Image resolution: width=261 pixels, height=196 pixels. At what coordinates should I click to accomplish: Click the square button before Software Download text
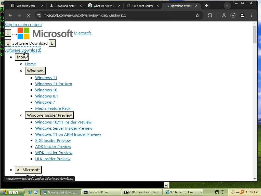[x=8, y=43]
